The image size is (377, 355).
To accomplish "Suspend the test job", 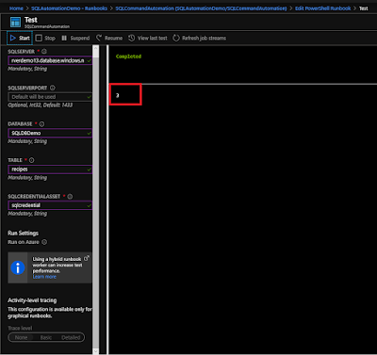I will tap(75, 38).
